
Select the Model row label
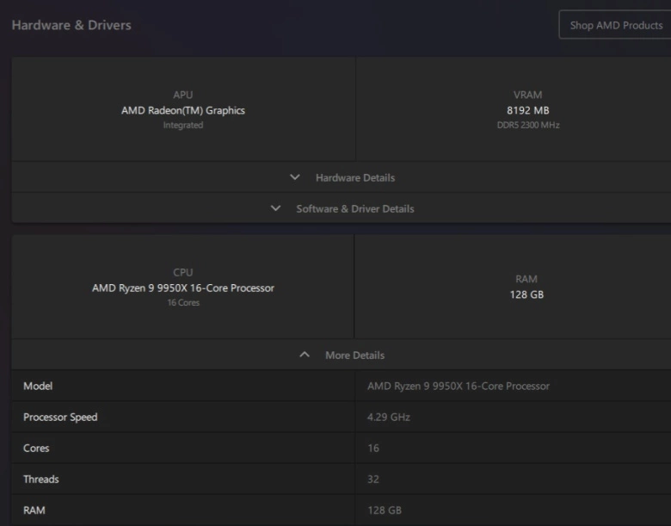tap(38, 386)
